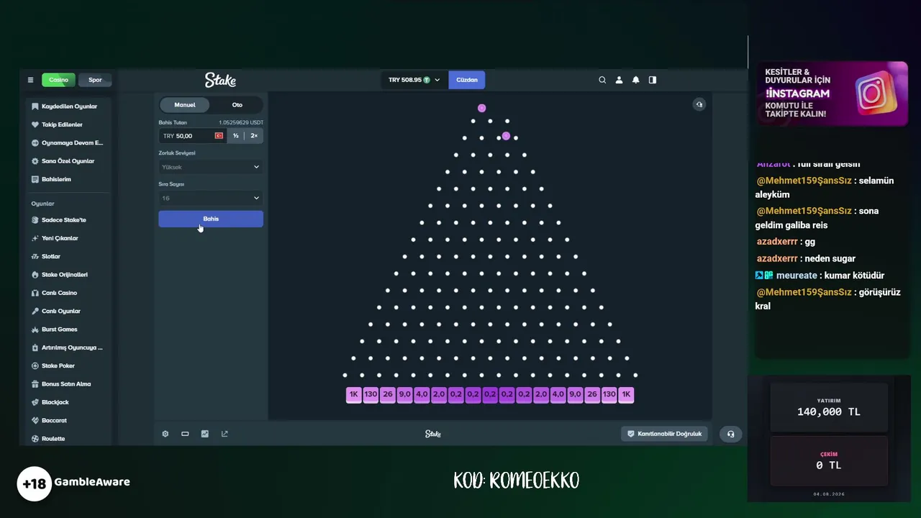Click the Takip Edilenler heart icon
921x518 pixels.
35,124
